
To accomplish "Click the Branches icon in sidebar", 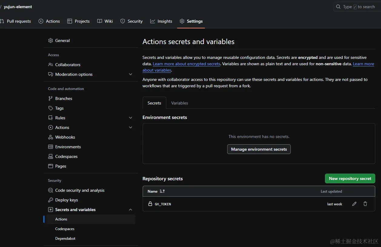I will [51, 98].
